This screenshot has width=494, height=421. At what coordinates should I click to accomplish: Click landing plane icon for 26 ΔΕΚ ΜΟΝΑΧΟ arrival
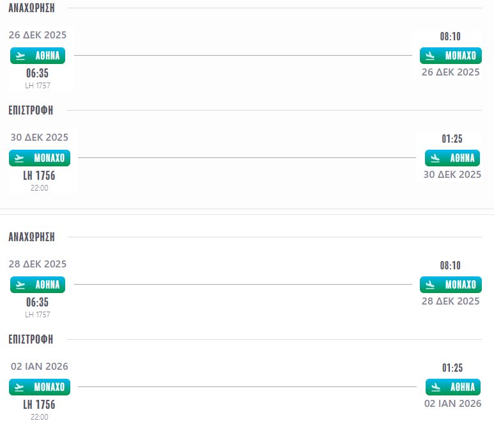(x=431, y=56)
